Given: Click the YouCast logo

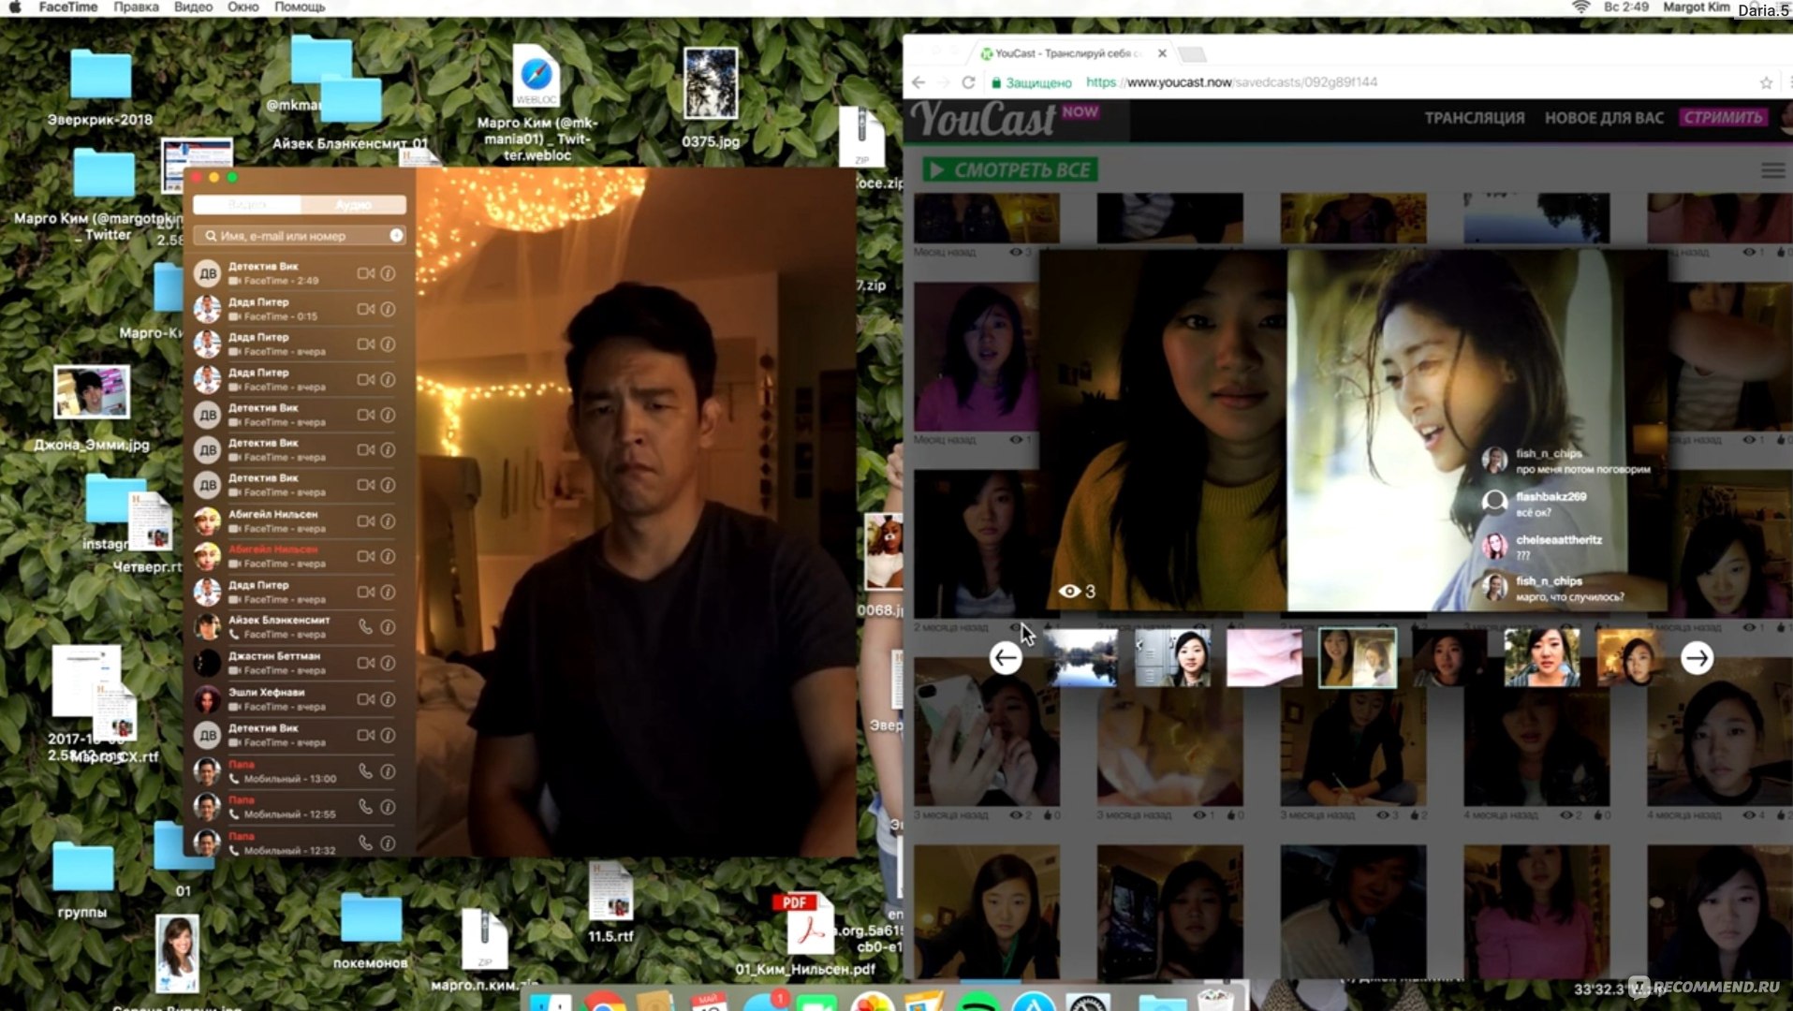Looking at the screenshot, I should click(1004, 121).
